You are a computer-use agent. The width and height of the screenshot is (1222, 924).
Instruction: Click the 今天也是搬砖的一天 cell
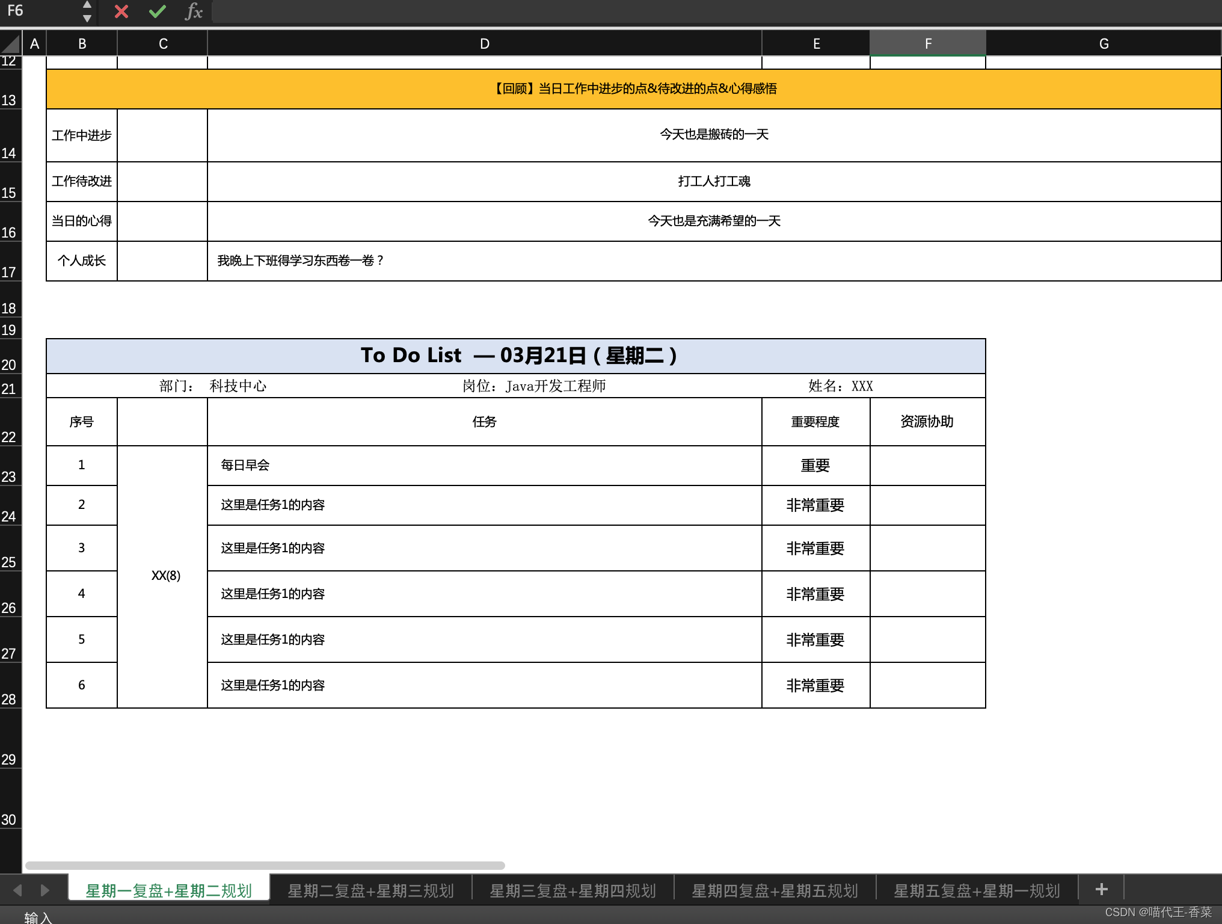(x=714, y=135)
